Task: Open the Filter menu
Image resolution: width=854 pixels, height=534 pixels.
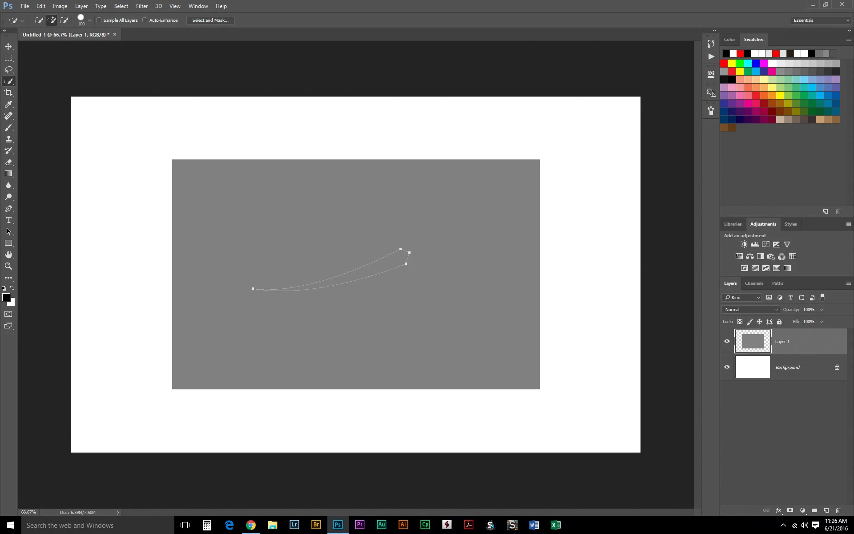Action: tap(141, 6)
